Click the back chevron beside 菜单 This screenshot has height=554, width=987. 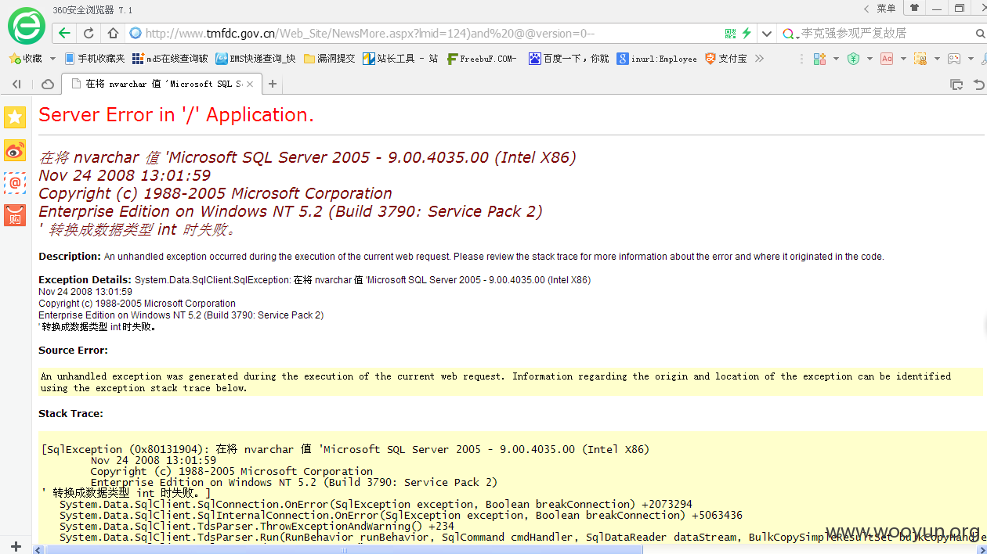click(x=866, y=9)
